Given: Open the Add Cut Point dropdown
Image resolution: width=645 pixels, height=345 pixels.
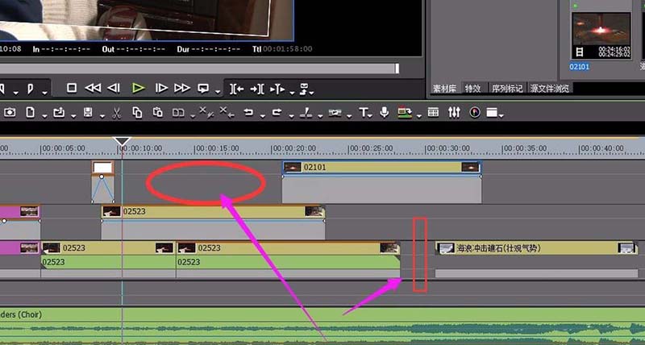Looking at the screenshot, I should (320, 116).
